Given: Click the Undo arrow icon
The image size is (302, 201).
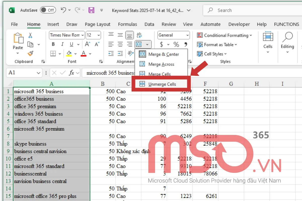Looking at the screenshot, I should (63, 10).
